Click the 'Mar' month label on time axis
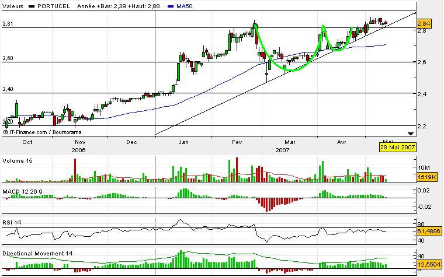Screen dimensions: 444x277 (x=290, y=142)
